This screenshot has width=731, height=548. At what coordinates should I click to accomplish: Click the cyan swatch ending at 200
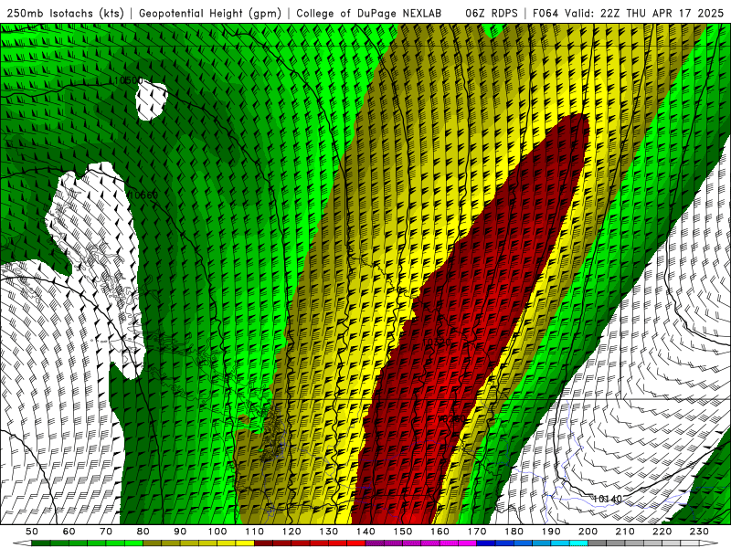(578, 543)
